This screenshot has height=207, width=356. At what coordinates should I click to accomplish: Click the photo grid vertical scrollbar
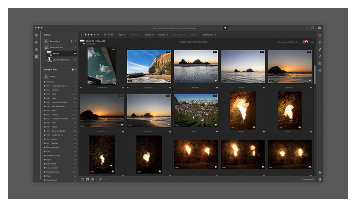tap(315, 75)
